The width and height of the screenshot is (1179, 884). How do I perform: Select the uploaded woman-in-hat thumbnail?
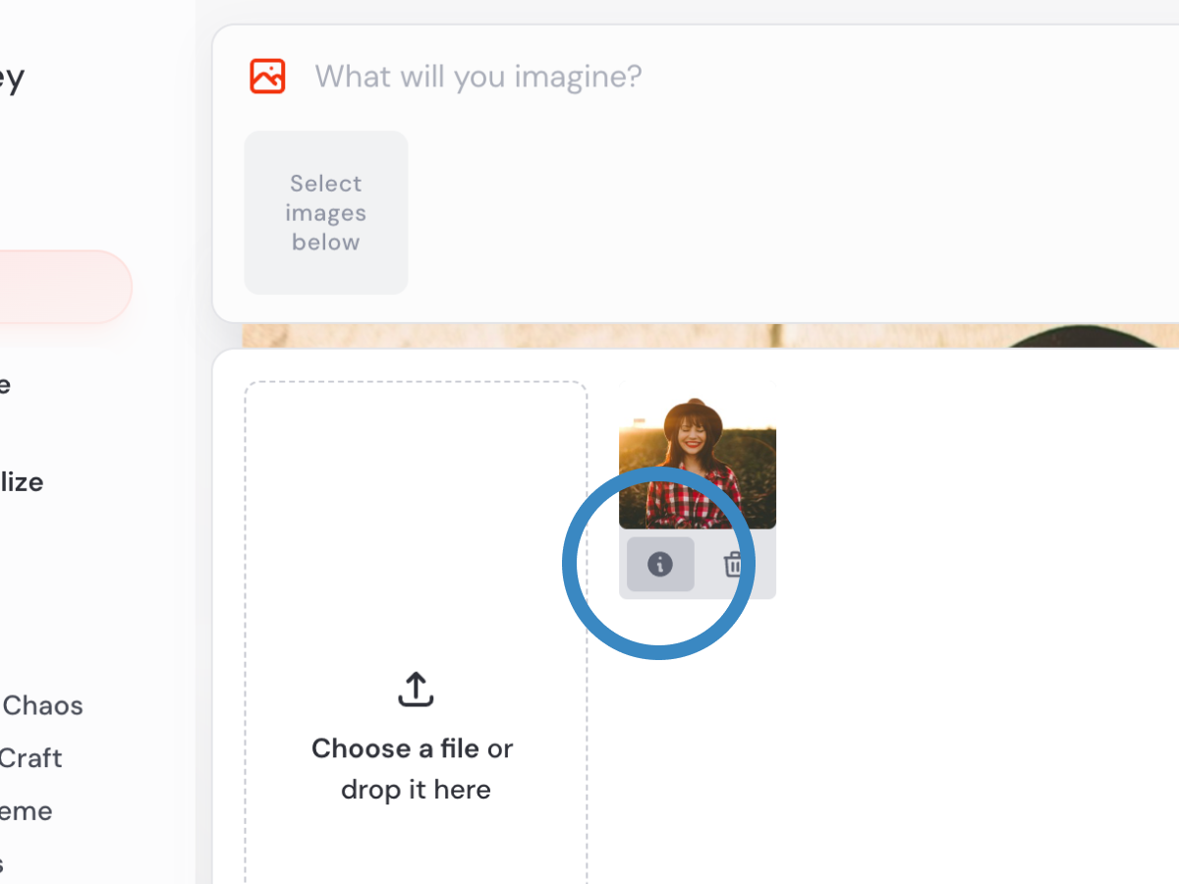[x=698, y=464]
